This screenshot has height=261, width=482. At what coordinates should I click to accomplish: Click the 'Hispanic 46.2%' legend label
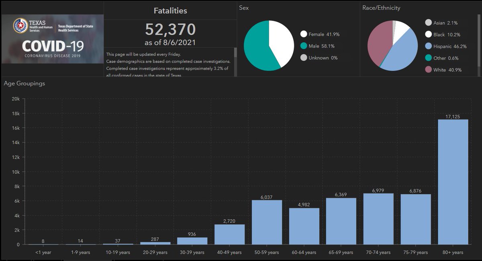click(450, 46)
